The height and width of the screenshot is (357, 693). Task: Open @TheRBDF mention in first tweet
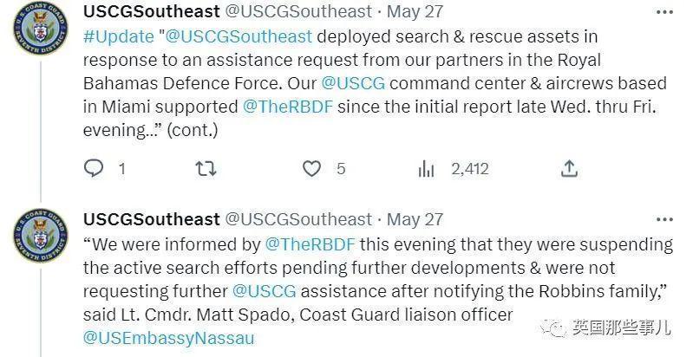click(x=288, y=107)
